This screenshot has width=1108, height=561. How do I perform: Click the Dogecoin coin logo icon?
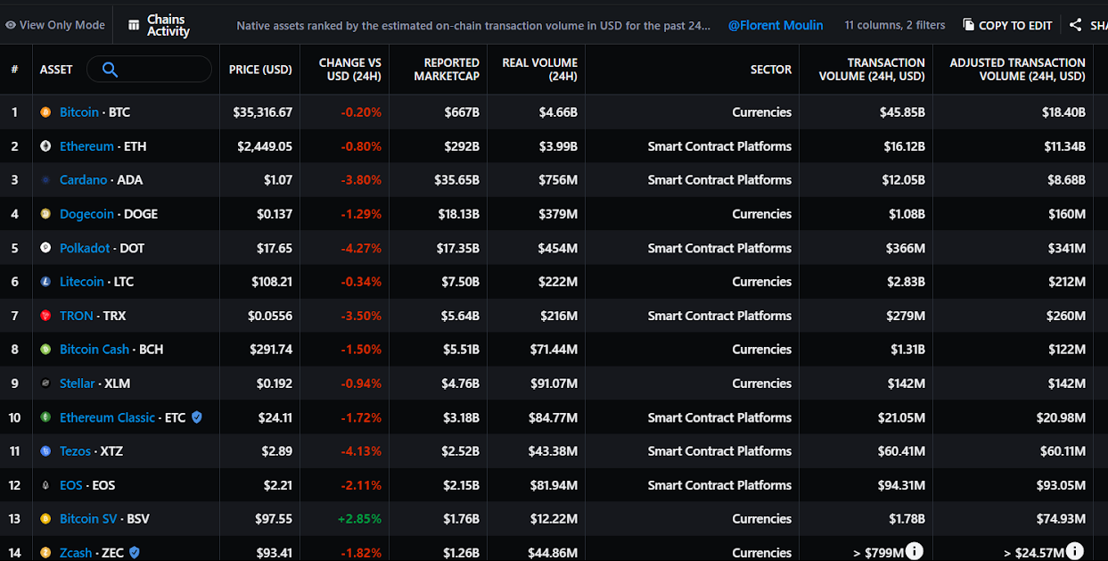click(x=45, y=214)
